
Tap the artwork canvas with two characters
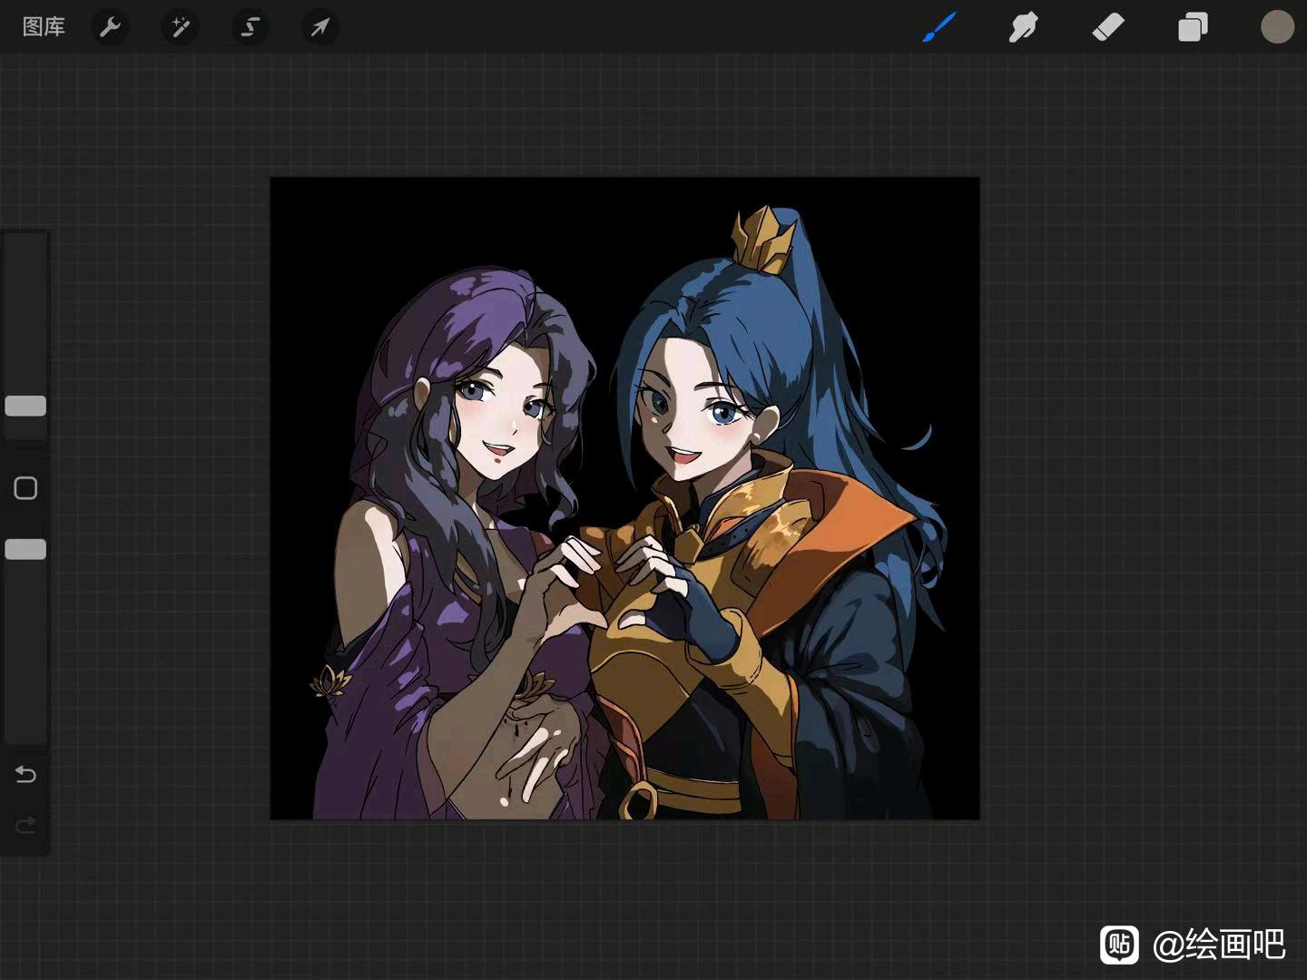[625, 498]
